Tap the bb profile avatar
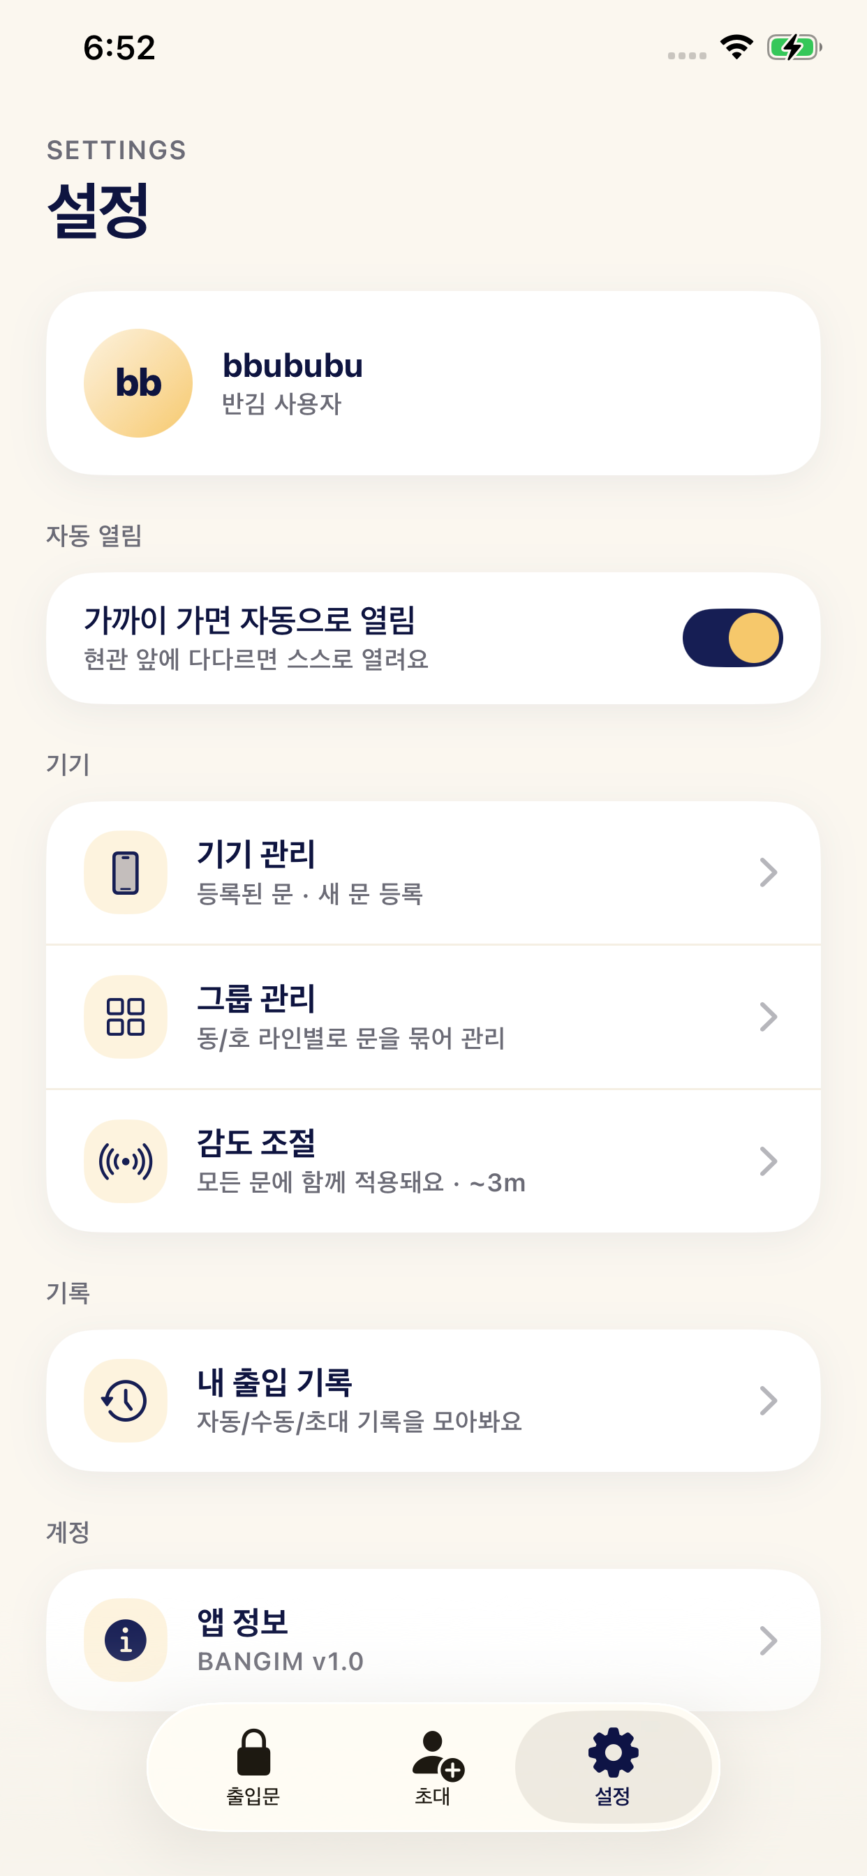This screenshot has width=867, height=1876. click(x=138, y=383)
